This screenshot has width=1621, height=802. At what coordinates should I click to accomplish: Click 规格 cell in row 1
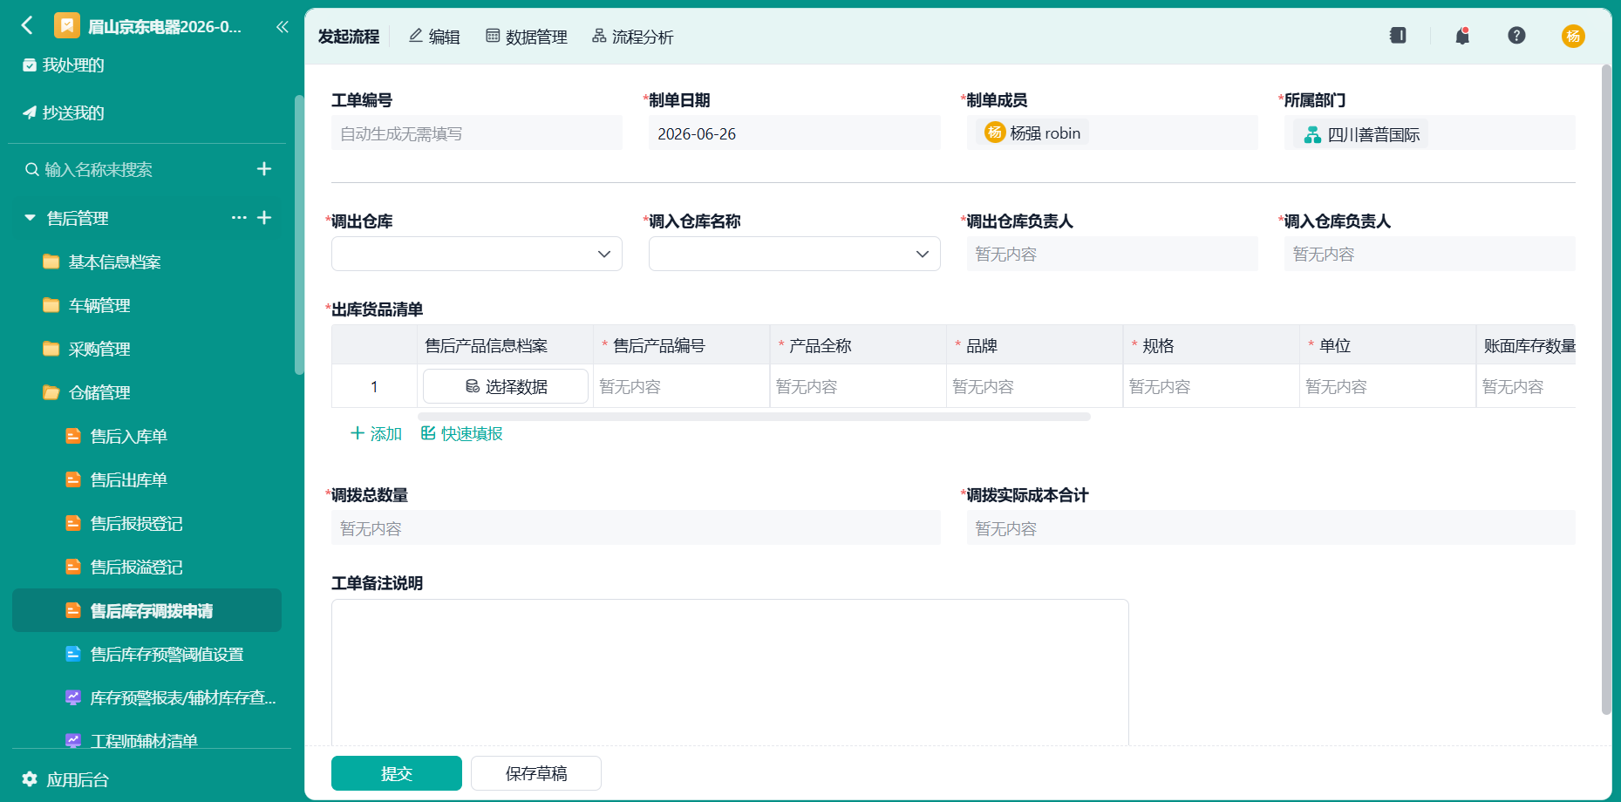(1211, 386)
